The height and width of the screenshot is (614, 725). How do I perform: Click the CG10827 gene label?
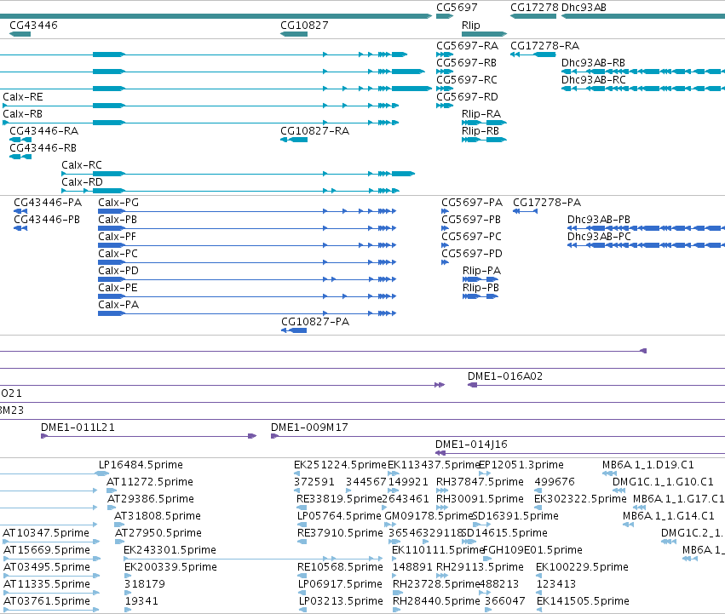[304, 26]
